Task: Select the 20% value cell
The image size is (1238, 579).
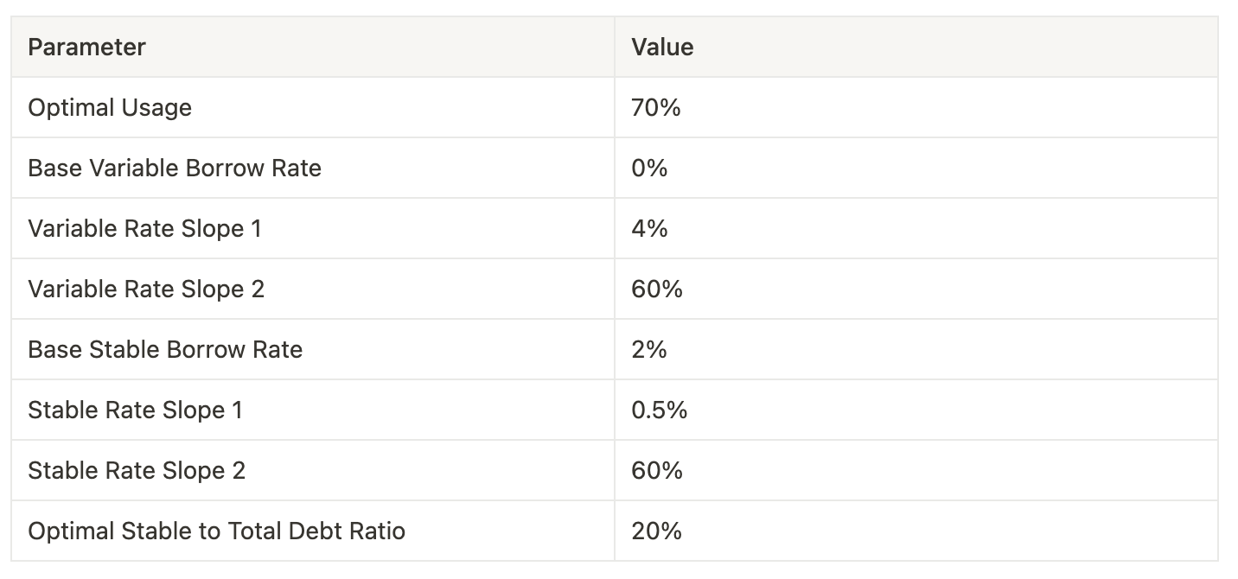Action: point(916,531)
